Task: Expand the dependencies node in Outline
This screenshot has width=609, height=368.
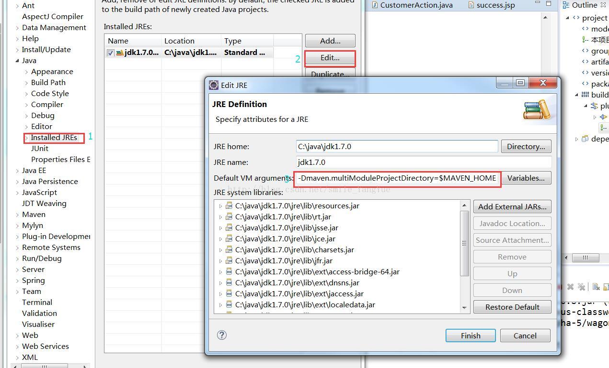Action: 576,139
